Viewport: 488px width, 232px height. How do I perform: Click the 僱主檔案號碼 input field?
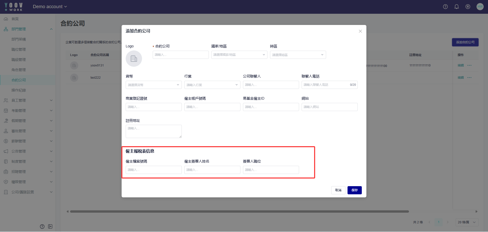153,170
